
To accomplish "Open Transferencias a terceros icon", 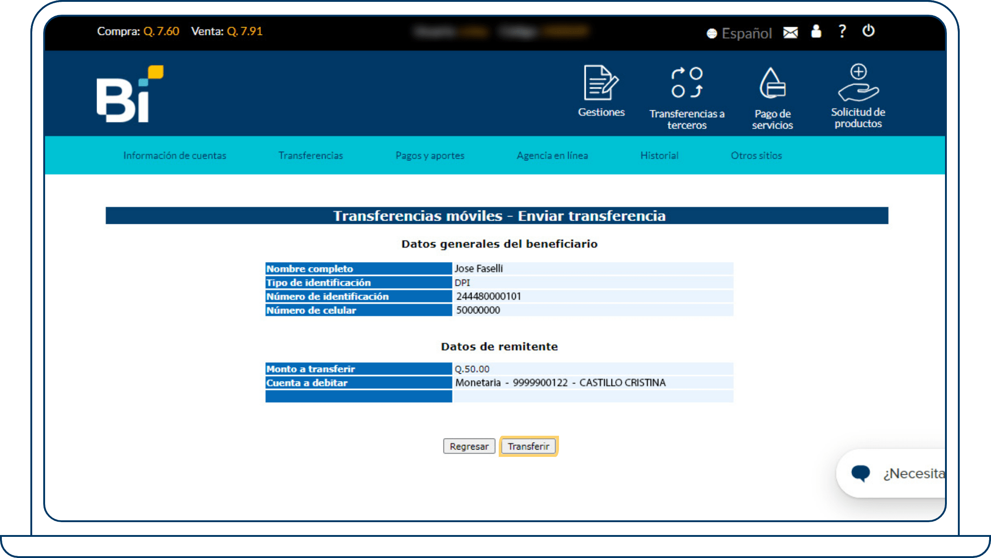I will tap(687, 83).
